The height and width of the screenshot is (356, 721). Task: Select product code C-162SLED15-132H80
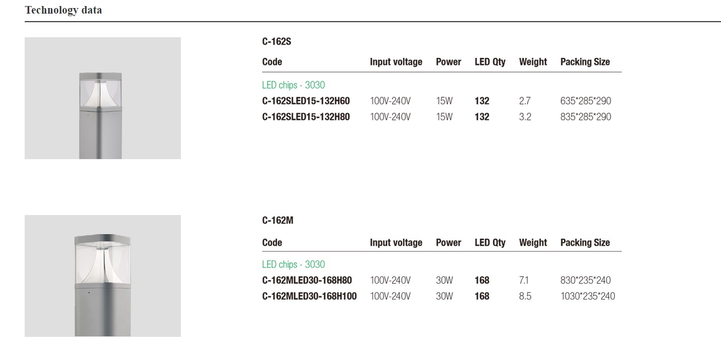click(306, 117)
